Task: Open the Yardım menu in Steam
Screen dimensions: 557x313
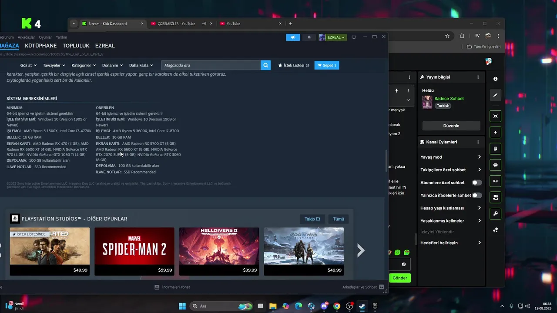Action: coord(61,37)
